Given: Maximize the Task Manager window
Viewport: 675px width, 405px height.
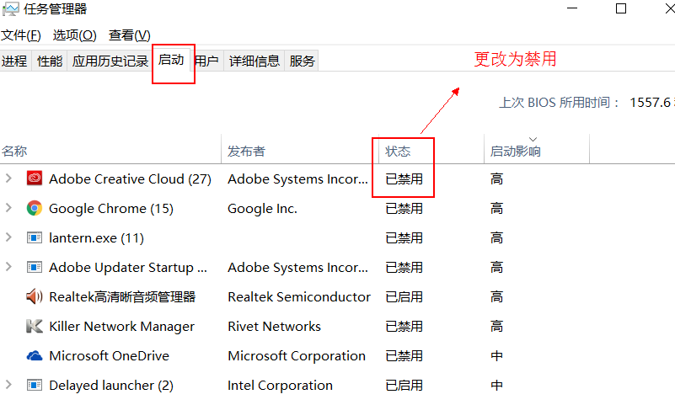Looking at the screenshot, I should click(x=621, y=8).
